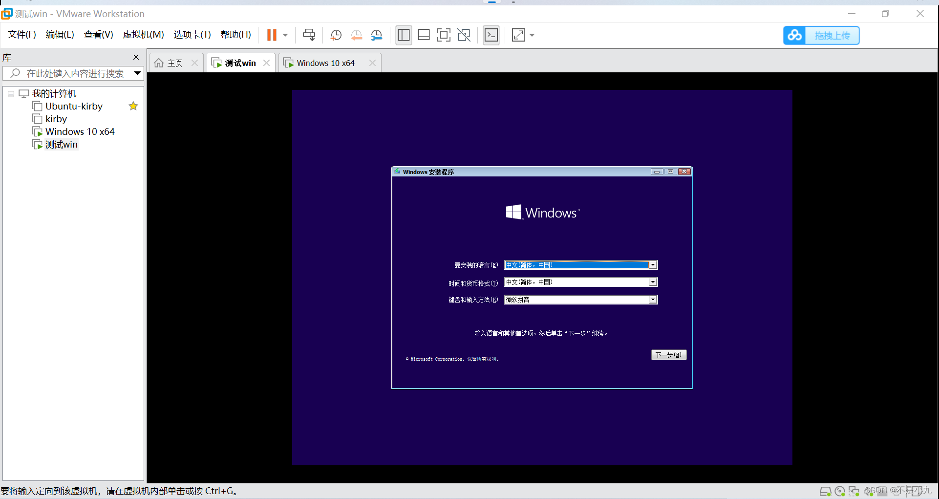
Task: Click the library search input field
Action: (x=72, y=73)
